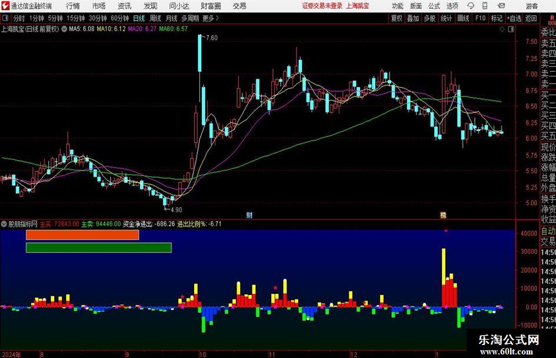The image size is (556, 358).
Task: Expand the 股朋指标网 indicator dropdown
Action: [4, 224]
